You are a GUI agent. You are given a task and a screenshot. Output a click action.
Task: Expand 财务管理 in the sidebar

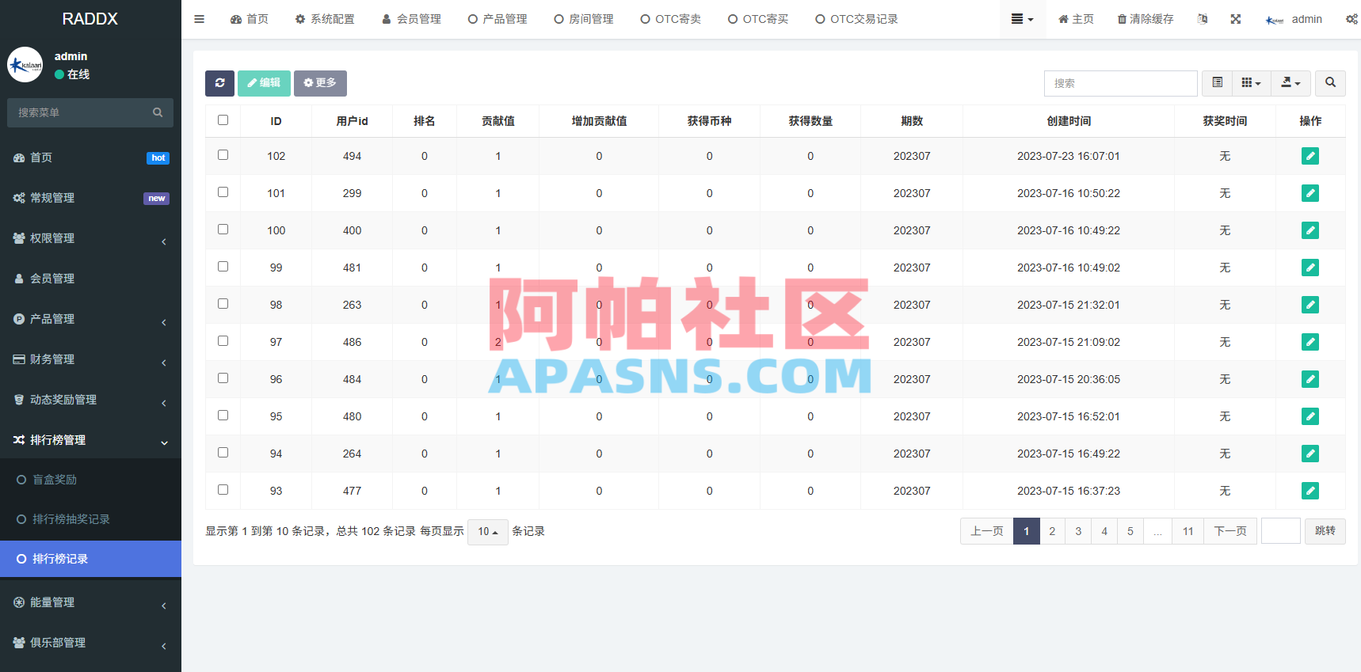click(x=90, y=359)
